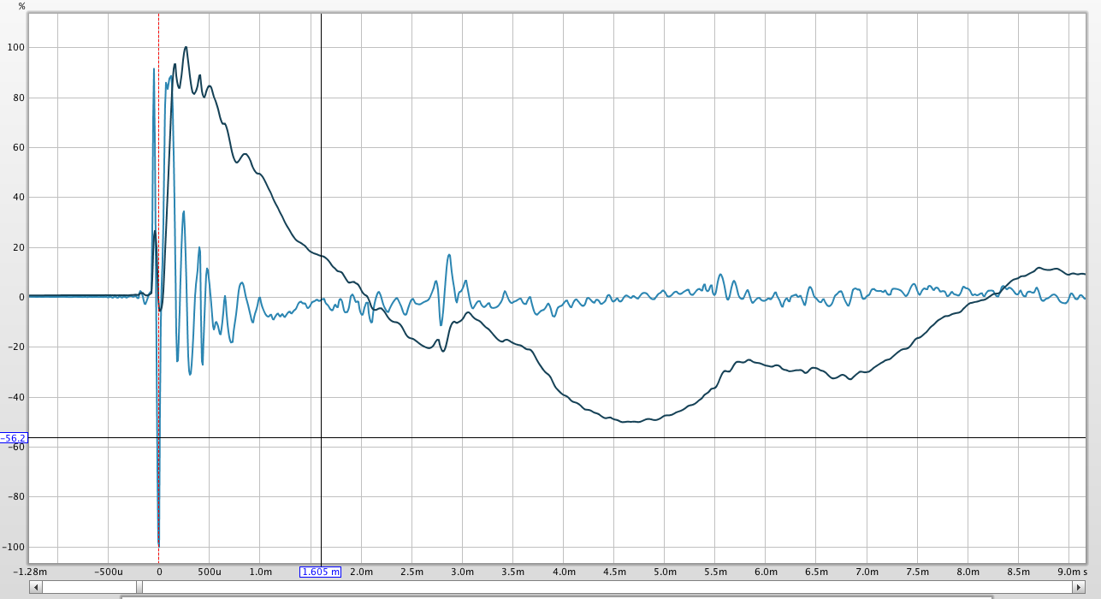This screenshot has width=1101, height=599.
Task: Click the '4.0m' time axis label
Action: point(564,572)
